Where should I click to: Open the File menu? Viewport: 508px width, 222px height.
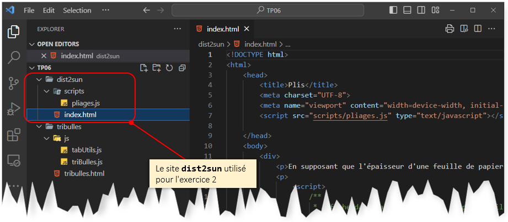click(x=29, y=10)
